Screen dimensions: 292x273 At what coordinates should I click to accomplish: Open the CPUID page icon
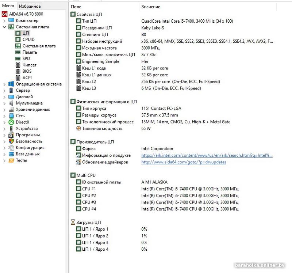[18, 39]
